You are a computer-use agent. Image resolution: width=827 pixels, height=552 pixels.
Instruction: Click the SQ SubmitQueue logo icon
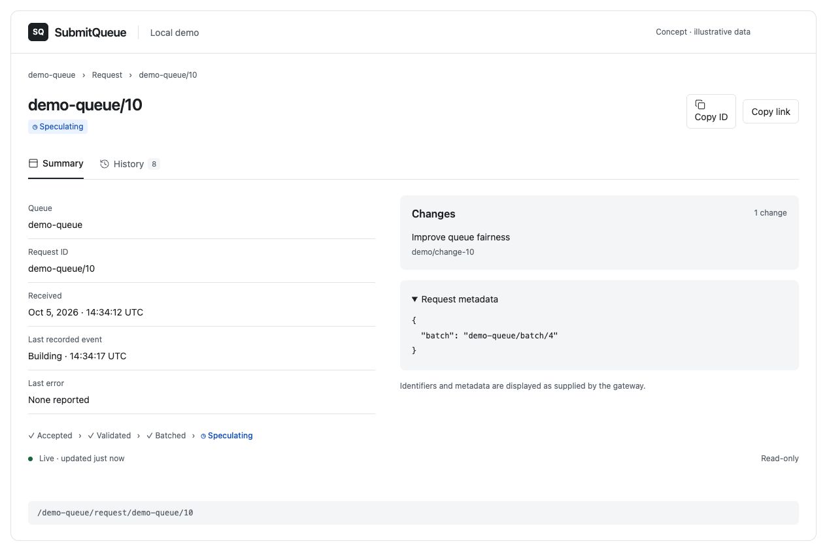38,32
